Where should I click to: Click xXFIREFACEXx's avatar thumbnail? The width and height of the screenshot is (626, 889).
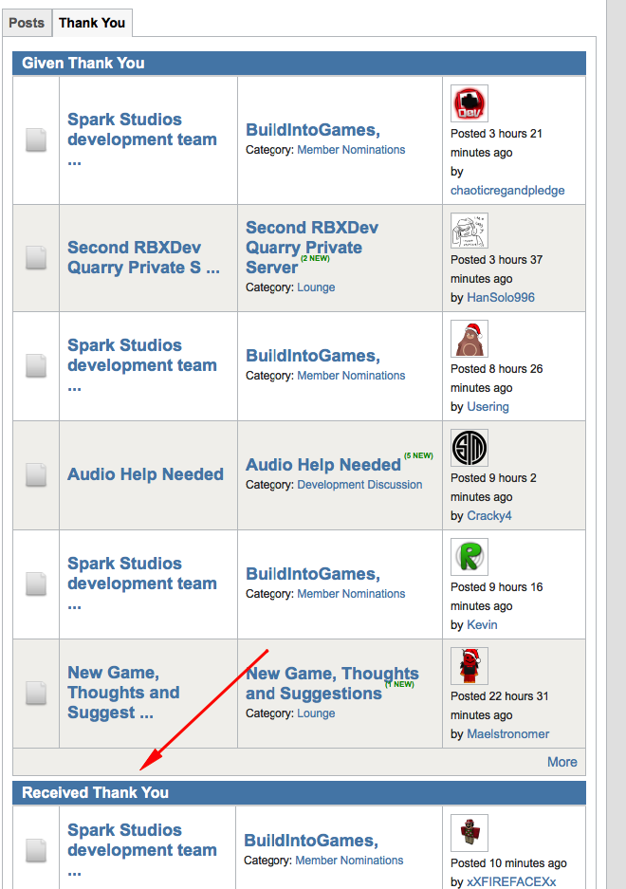coord(469,832)
